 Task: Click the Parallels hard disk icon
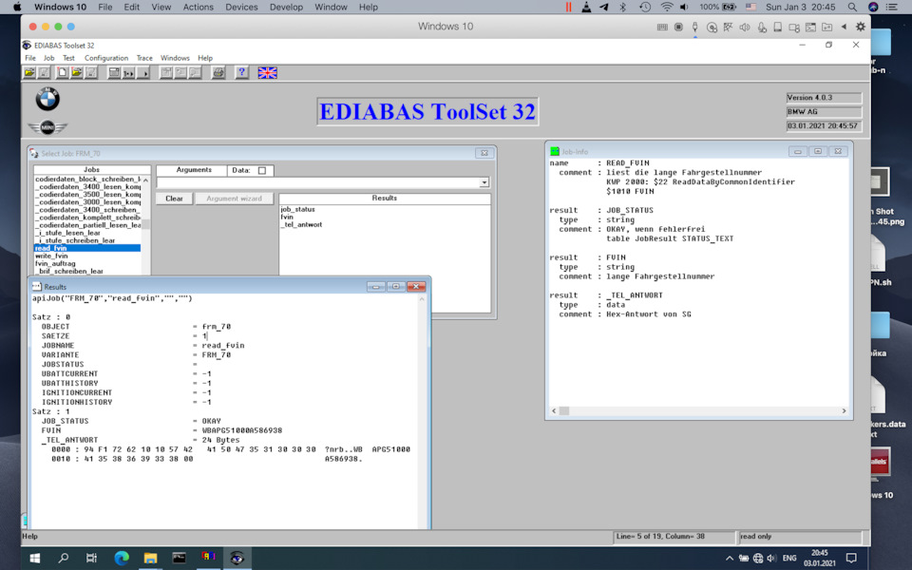point(778,27)
